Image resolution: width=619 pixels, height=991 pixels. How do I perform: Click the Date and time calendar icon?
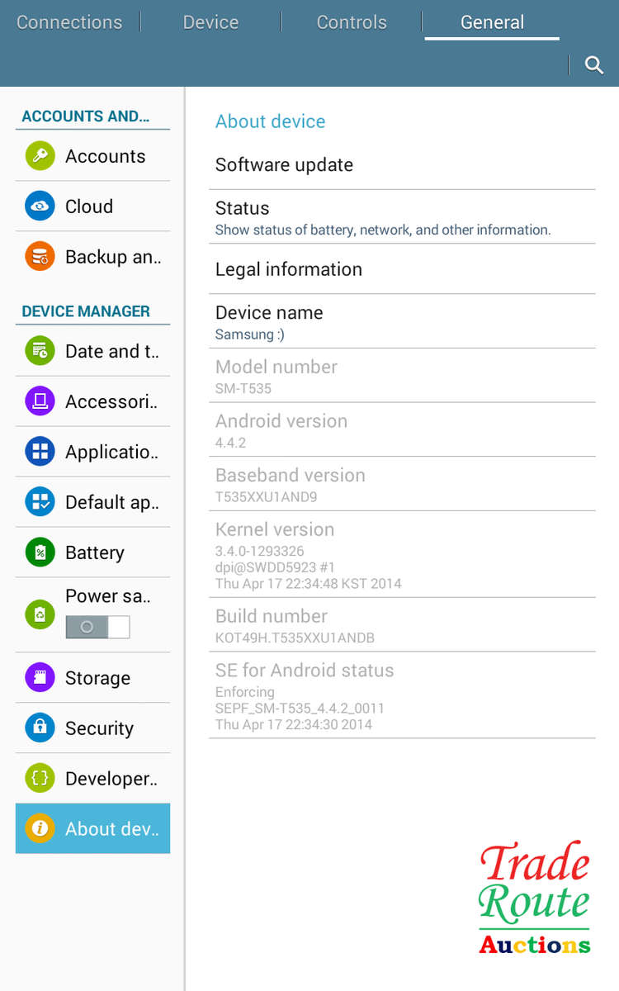[x=38, y=351]
